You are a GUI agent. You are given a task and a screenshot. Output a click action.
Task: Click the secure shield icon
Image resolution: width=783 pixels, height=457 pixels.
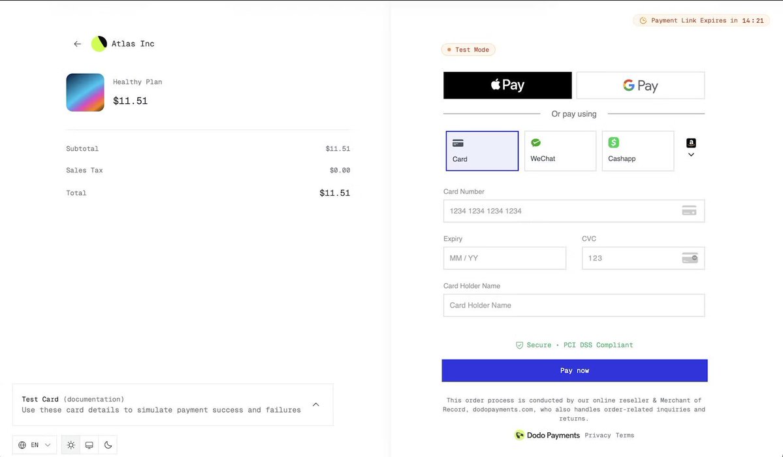coord(519,345)
